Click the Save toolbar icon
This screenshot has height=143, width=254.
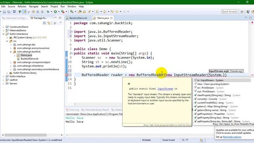pyautogui.click(x=4, y=12)
